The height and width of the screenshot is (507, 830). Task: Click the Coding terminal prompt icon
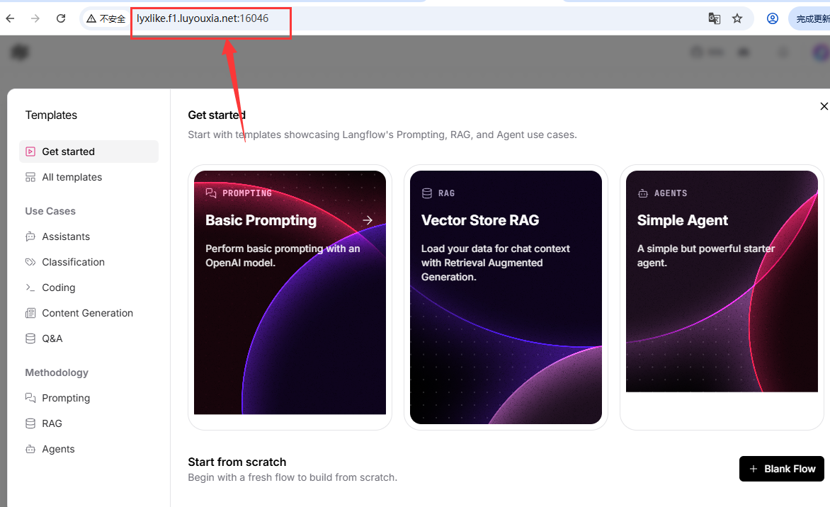point(30,287)
